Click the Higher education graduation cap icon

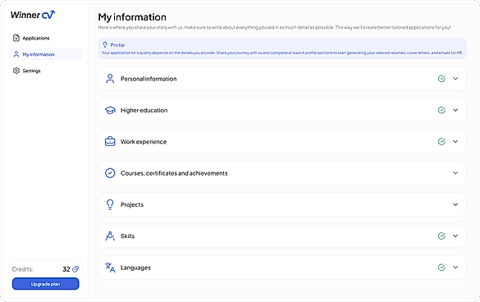pos(110,110)
